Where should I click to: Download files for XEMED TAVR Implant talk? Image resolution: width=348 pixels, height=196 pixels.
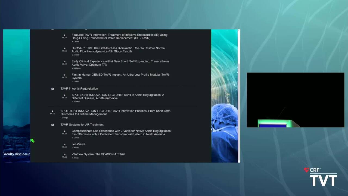tap(64, 76)
